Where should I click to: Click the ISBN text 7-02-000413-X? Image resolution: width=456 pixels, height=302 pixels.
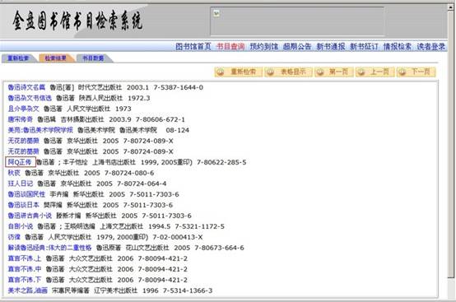pyautogui.click(x=178, y=237)
